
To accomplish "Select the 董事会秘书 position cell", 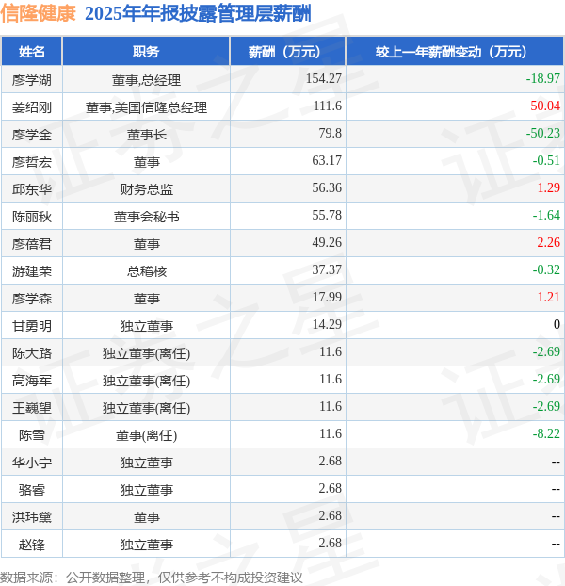I will tap(146, 216).
